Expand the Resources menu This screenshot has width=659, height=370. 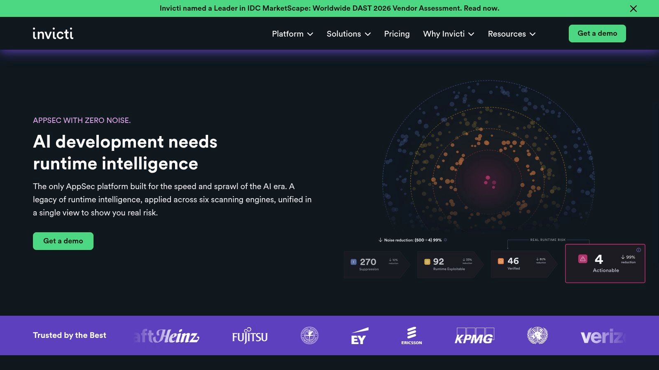[x=512, y=34]
